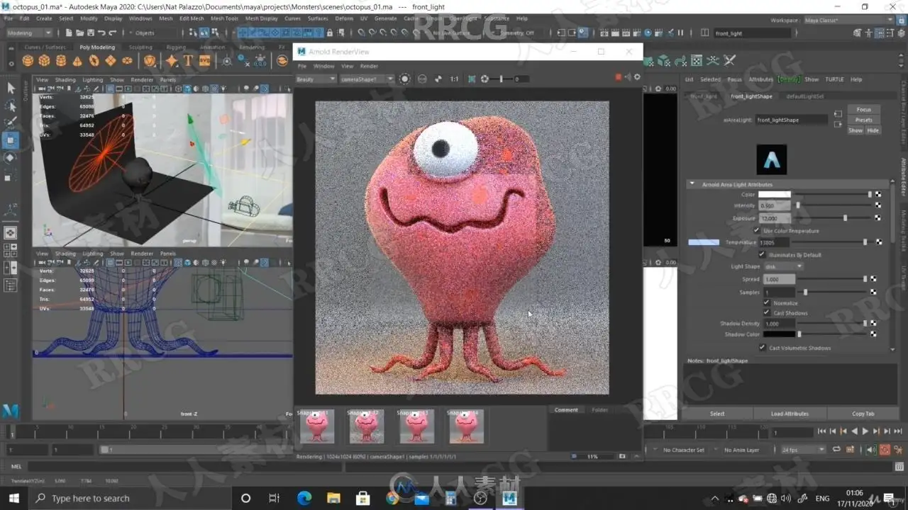
Task: Open the Light Shape disk dropdown
Action: 783,266
